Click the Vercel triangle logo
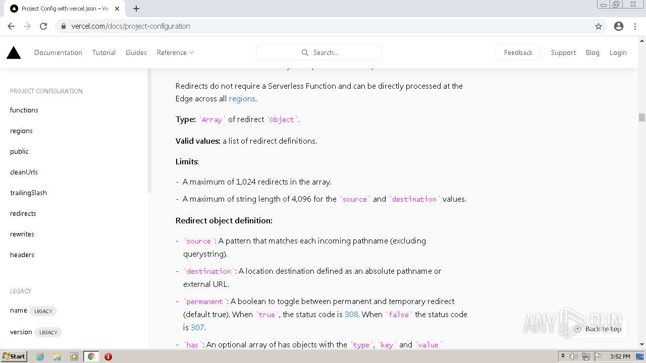The height and width of the screenshot is (363, 646). [14, 52]
